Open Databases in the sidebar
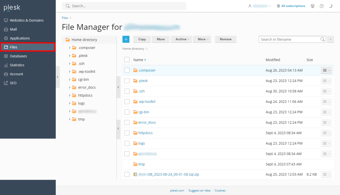This screenshot has height=195, width=340. click(18, 56)
